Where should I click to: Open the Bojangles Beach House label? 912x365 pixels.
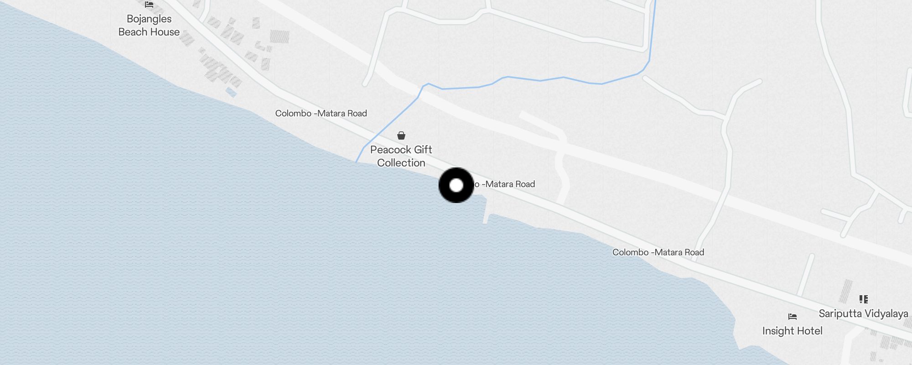149,26
